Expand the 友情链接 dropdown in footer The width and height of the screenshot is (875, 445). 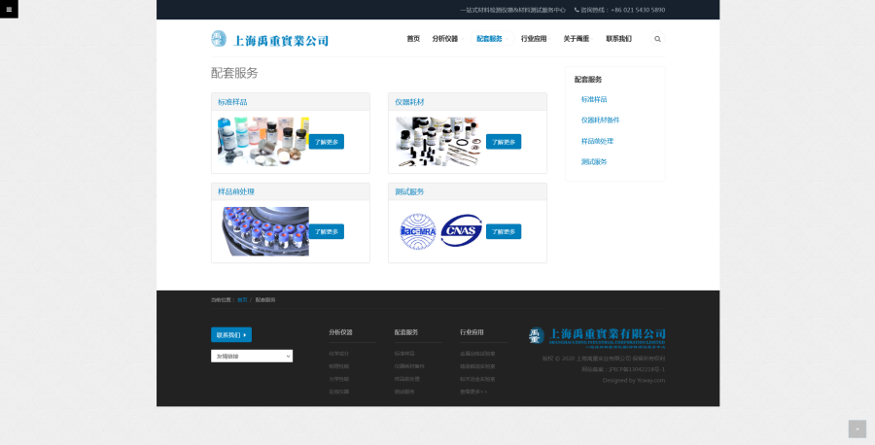click(252, 357)
